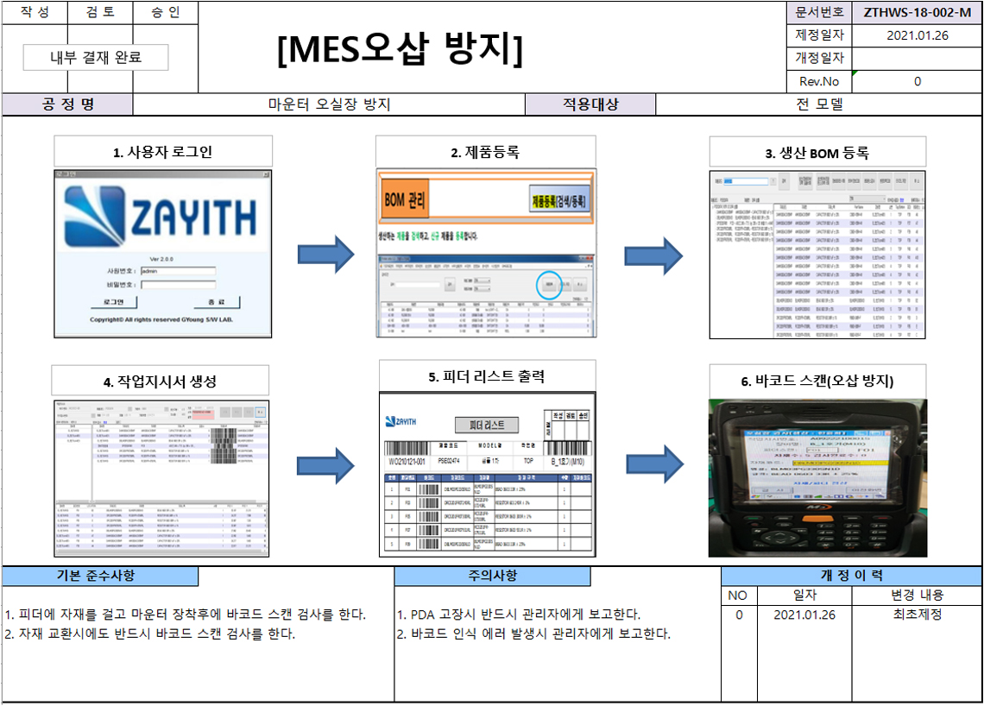Click the ZAYITH logo in the login screen

pos(161,213)
